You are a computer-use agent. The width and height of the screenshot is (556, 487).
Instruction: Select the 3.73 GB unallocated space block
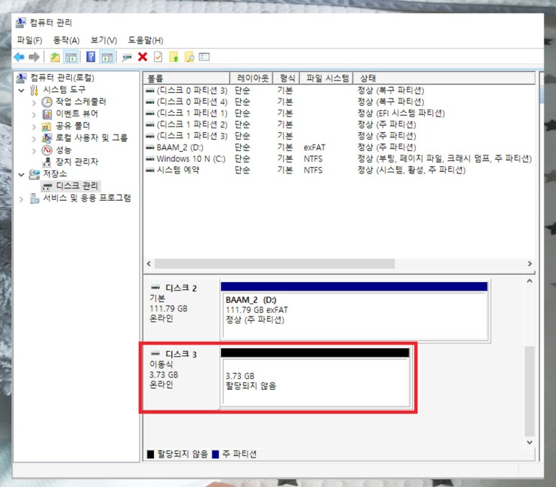click(x=315, y=378)
